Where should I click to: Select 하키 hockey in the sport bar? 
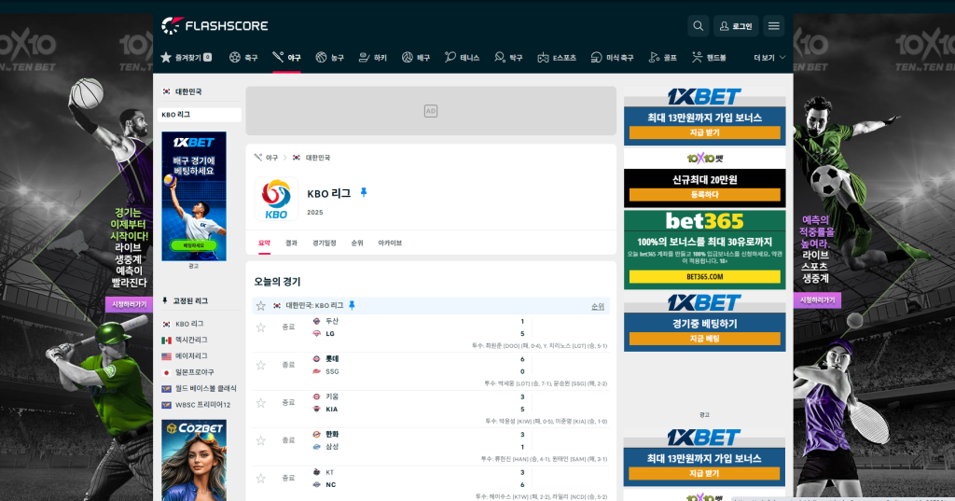coord(373,57)
